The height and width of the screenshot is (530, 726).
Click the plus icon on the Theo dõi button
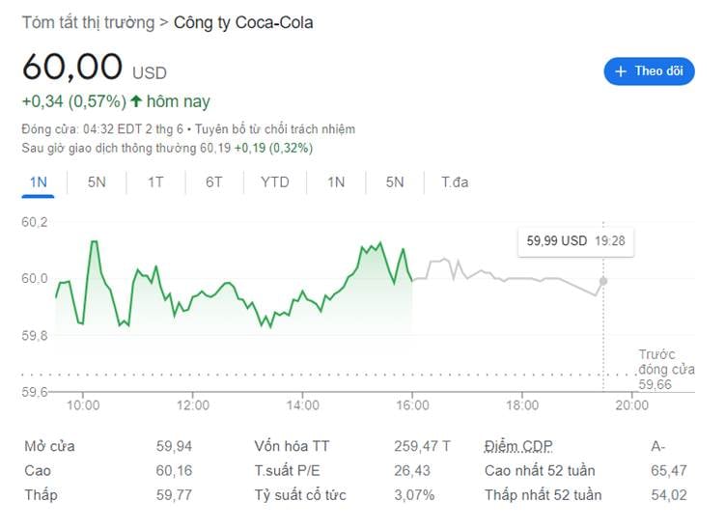coord(621,71)
